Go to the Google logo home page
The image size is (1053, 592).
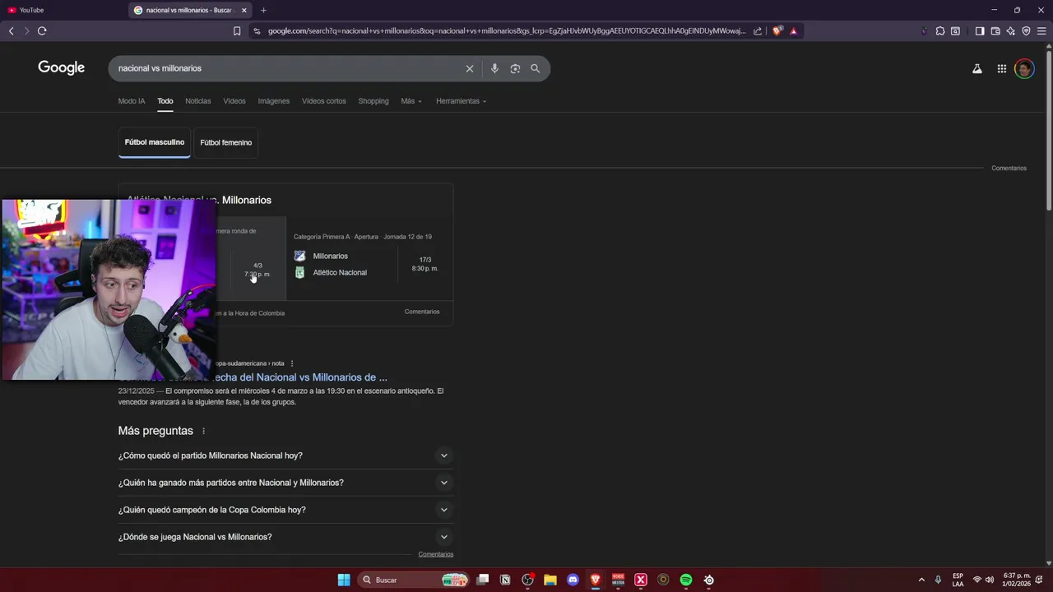pyautogui.click(x=62, y=67)
